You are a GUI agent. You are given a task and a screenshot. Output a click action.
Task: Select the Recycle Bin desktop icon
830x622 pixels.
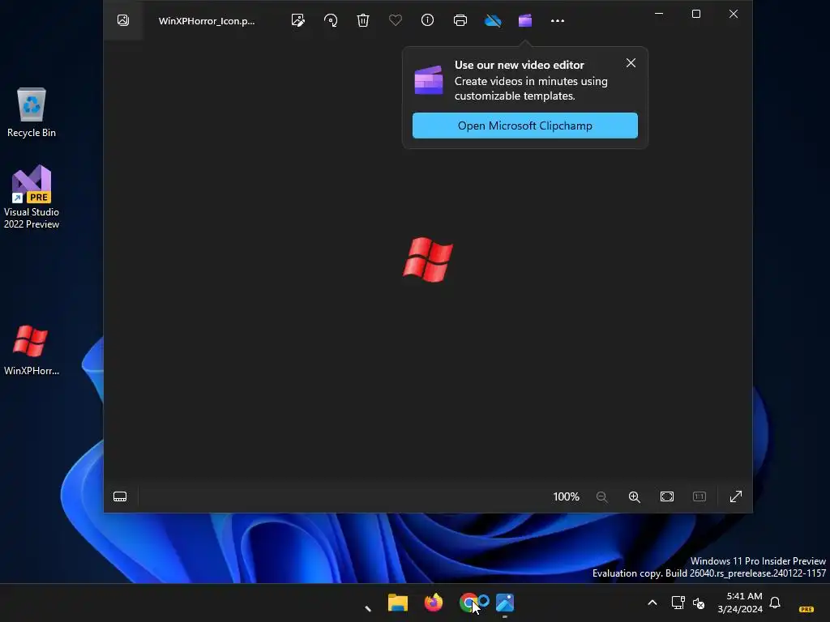(32, 113)
